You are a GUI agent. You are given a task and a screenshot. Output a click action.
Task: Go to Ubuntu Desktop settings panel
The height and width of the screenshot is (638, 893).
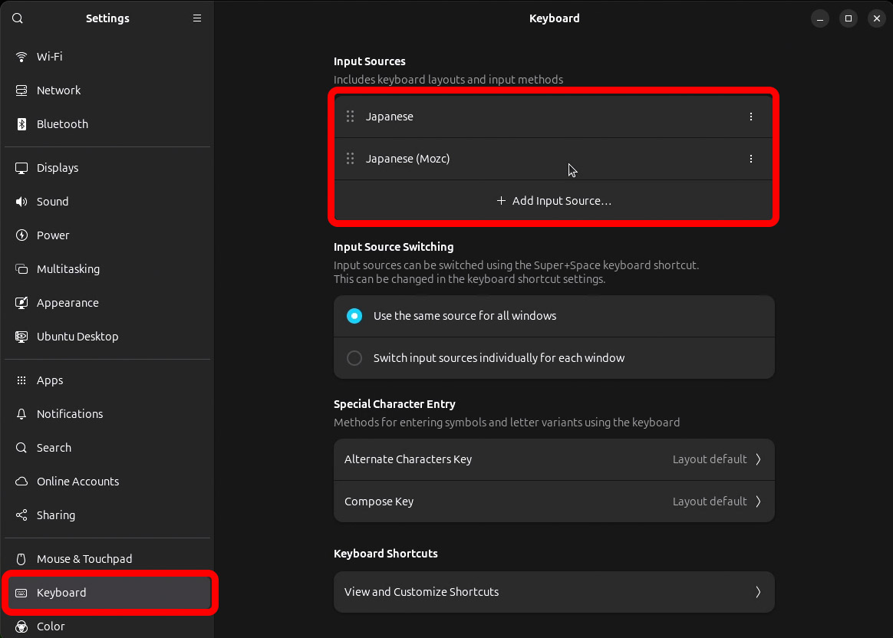tap(107, 337)
